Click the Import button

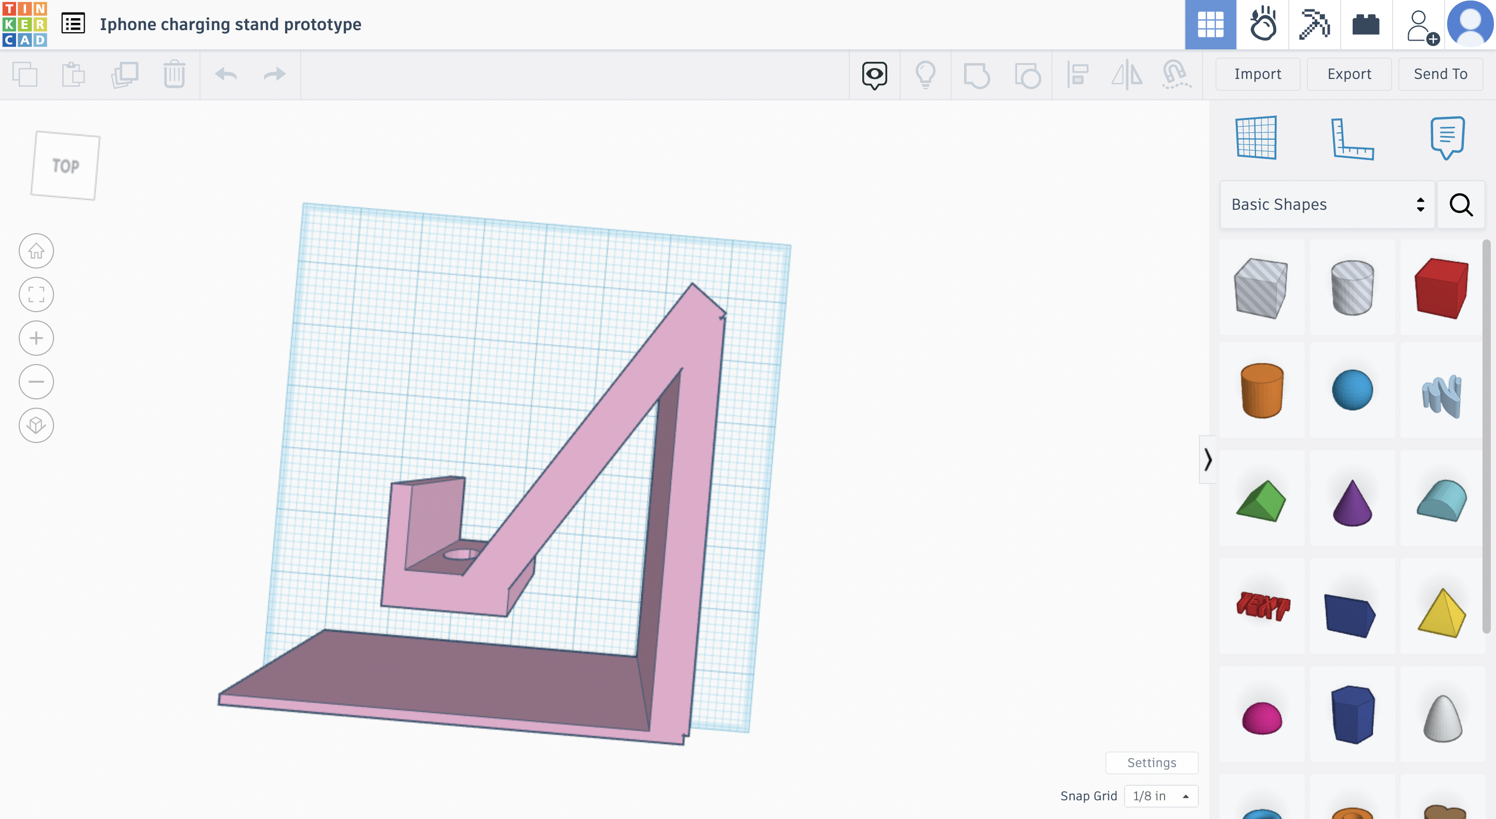pos(1258,73)
